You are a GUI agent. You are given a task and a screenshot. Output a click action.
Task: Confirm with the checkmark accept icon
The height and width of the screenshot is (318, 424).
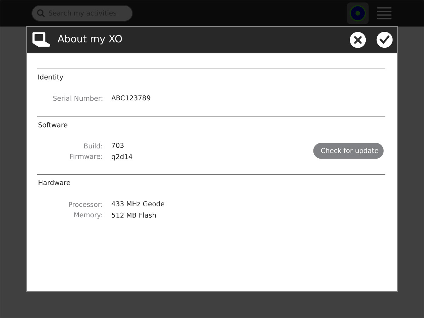384,40
